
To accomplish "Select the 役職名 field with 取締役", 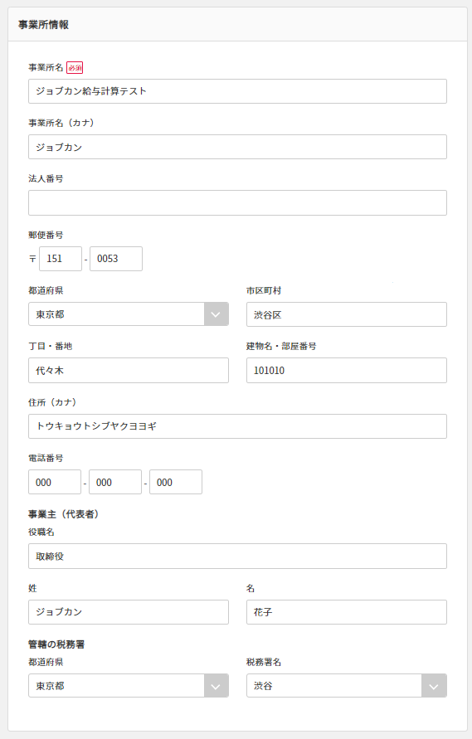I will click(237, 557).
